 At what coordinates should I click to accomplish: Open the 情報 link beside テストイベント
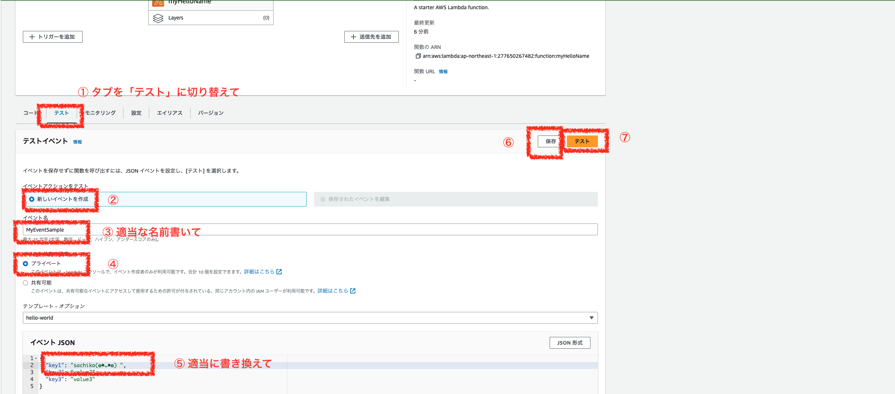pos(77,142)
